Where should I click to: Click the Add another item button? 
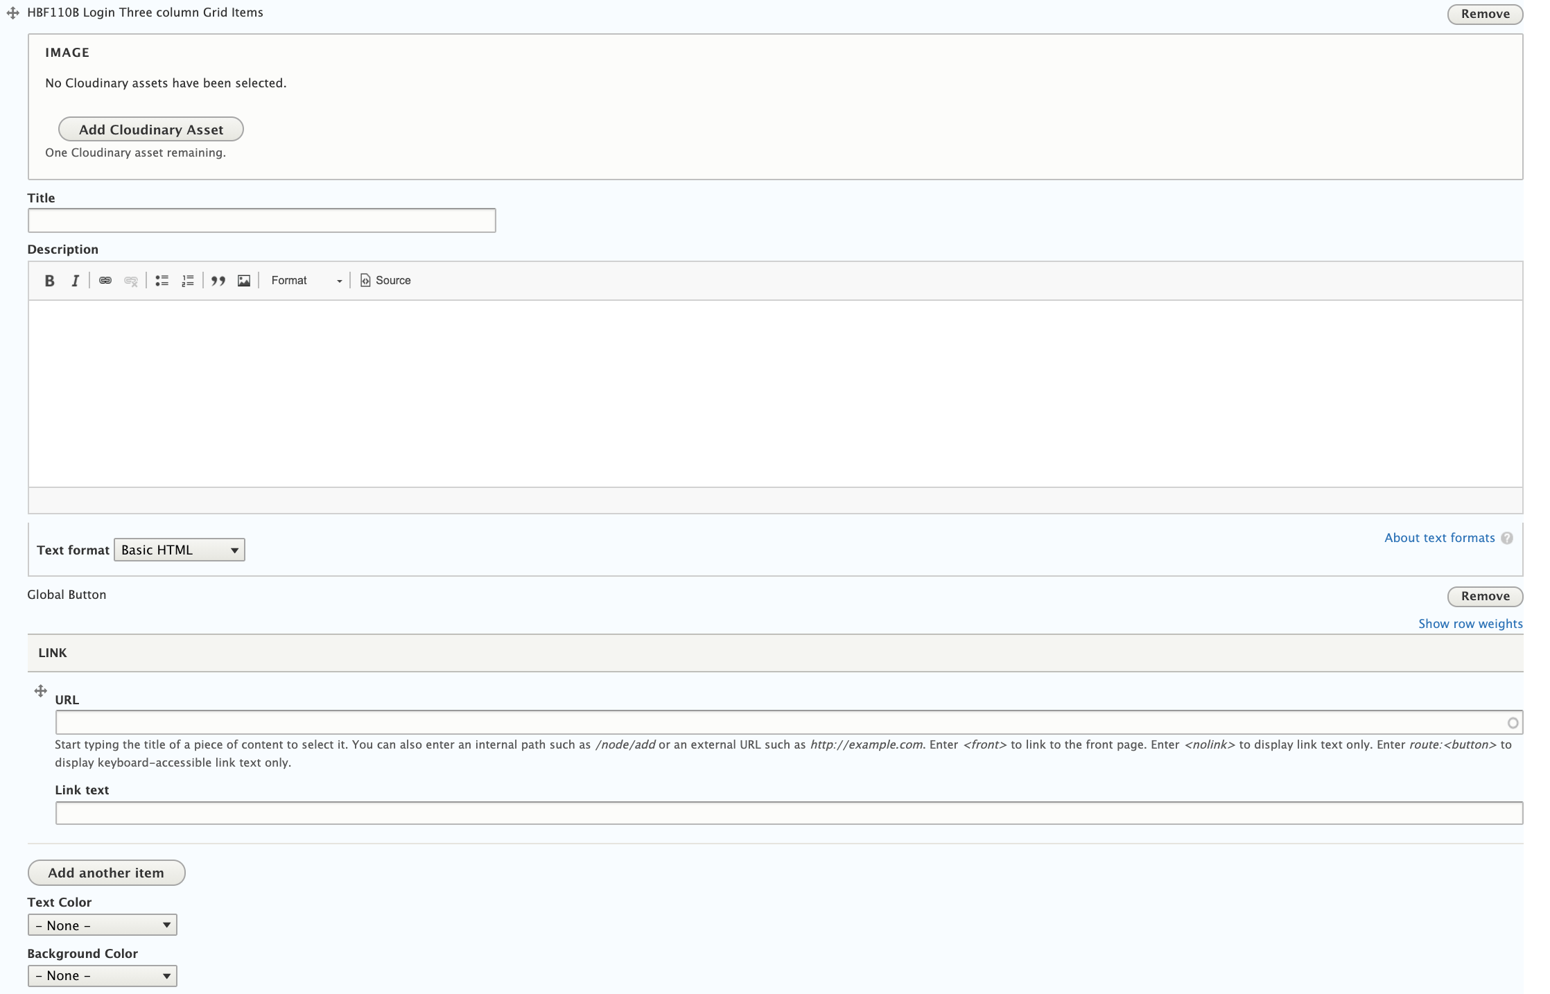106,872
